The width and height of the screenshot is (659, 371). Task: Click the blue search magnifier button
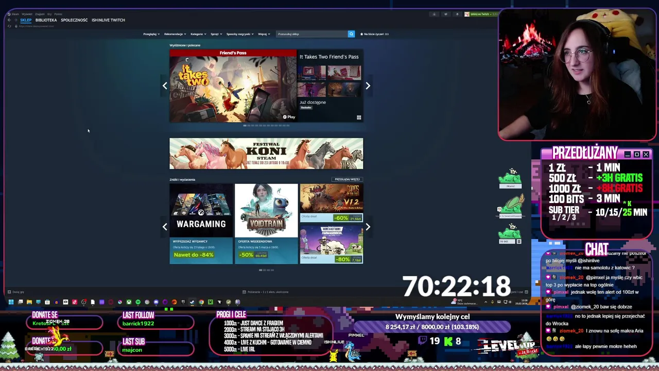pyautogui.click(x=351, y=34)
